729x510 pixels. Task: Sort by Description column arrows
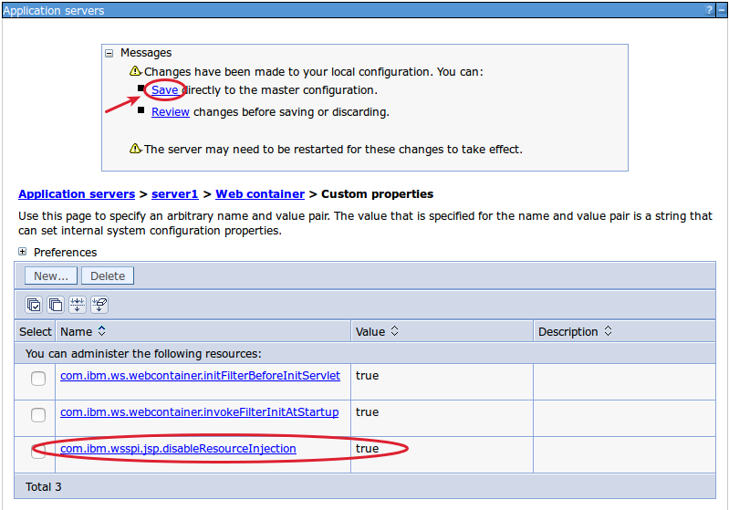[608, 331]
